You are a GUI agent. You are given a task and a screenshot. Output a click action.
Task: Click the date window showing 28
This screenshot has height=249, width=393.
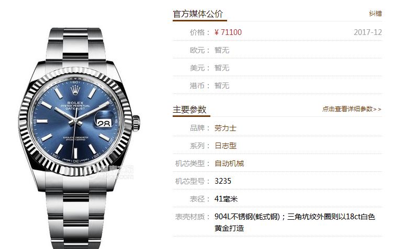coord(104,123)
